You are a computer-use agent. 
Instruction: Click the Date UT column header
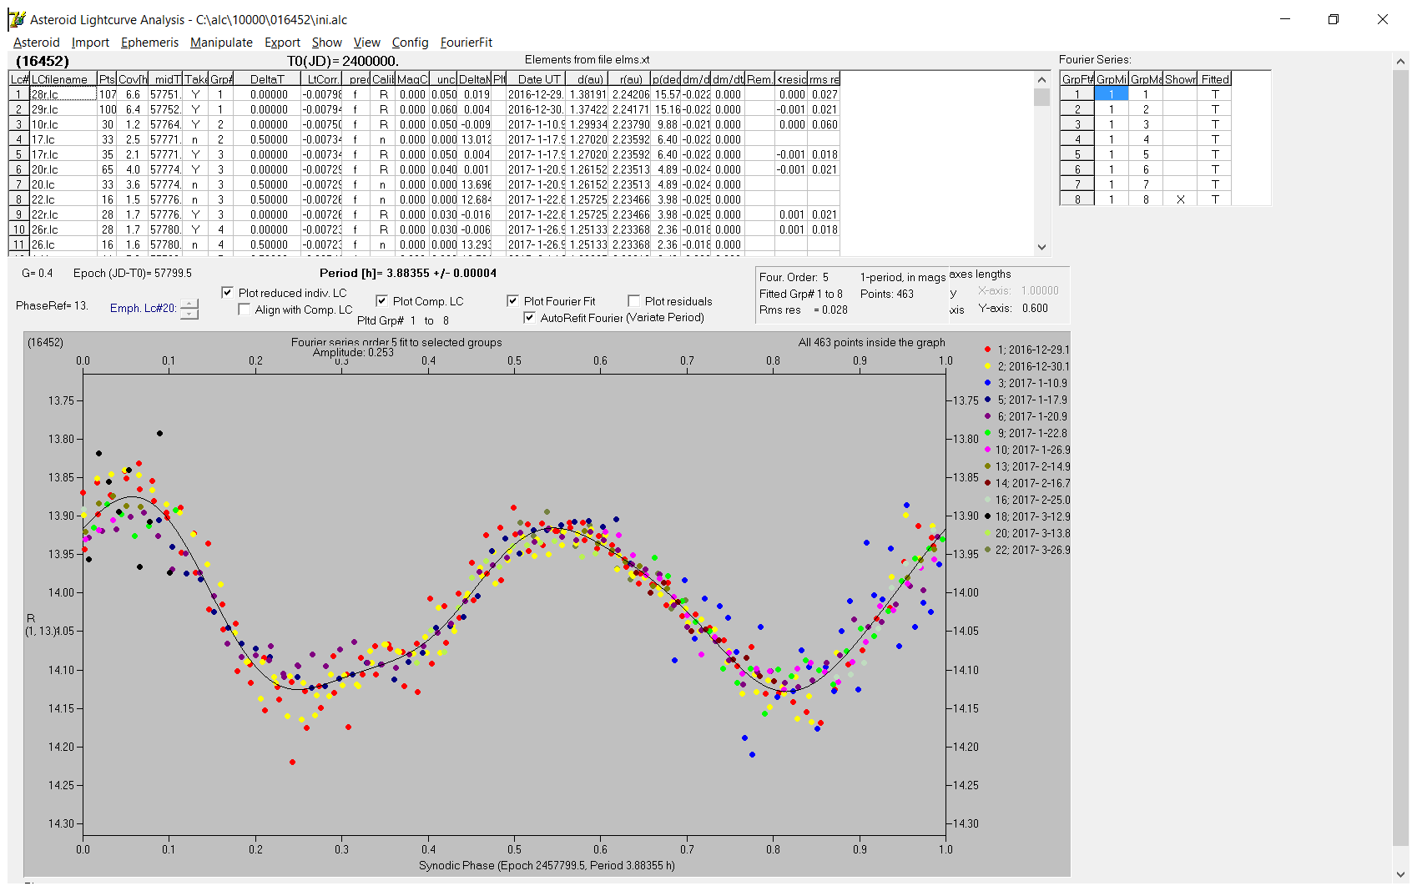(537, 79)
